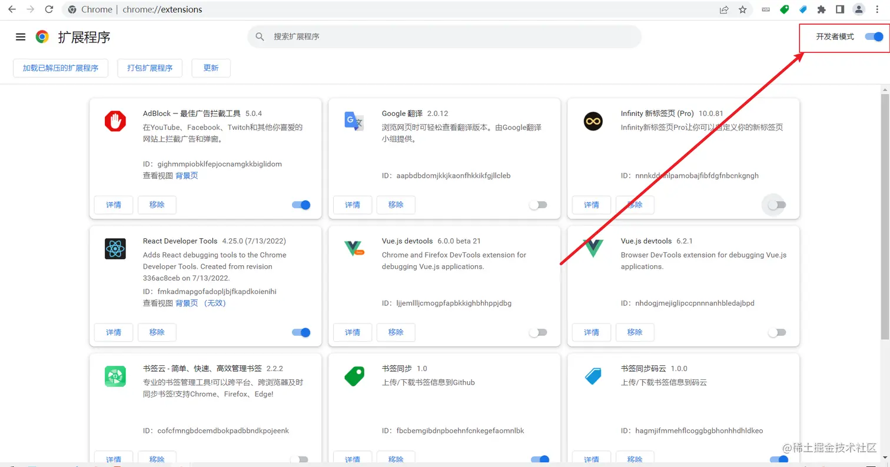Enable the Google 翻译 extension toggle

click(538, 205)
